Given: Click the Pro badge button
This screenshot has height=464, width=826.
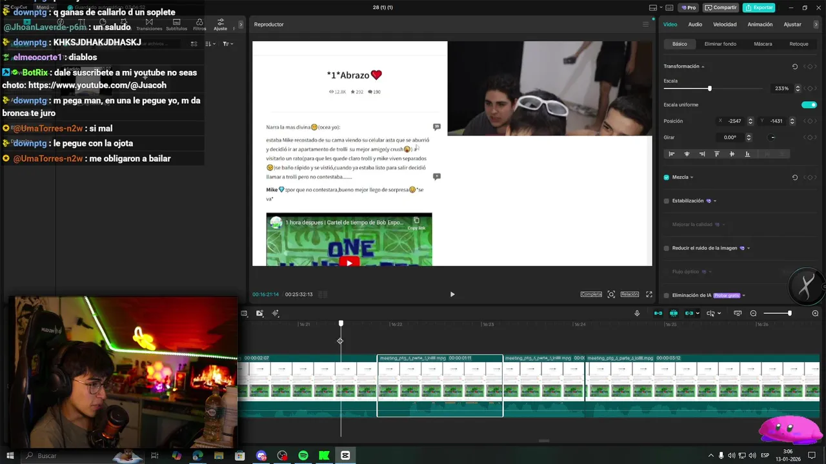Looking at the screenshot, I should pos(688,8).
